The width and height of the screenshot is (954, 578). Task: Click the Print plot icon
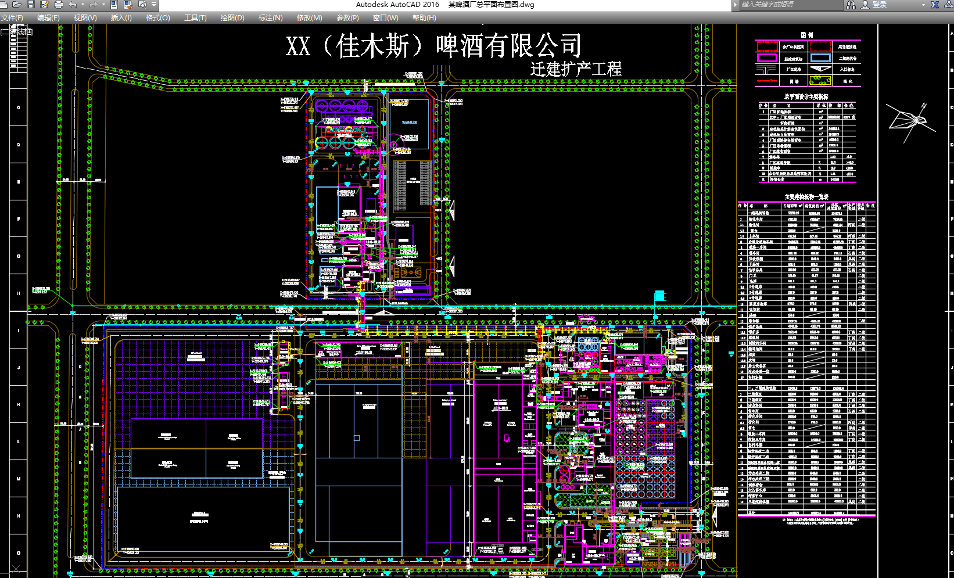(x=59, y=5)
